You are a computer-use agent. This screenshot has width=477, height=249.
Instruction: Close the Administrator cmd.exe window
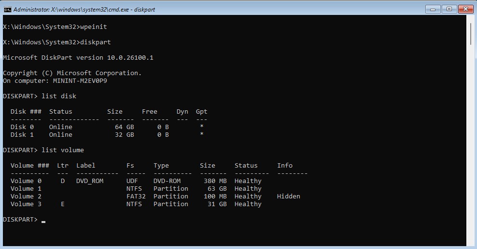(465, 9)
